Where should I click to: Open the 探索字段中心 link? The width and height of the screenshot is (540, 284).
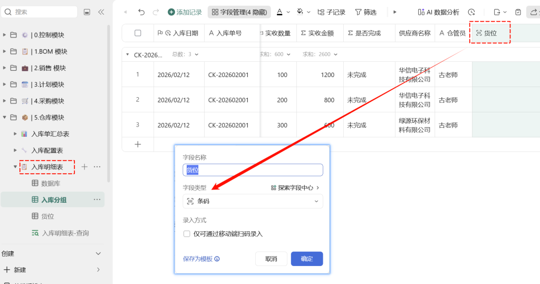(295, 188)
